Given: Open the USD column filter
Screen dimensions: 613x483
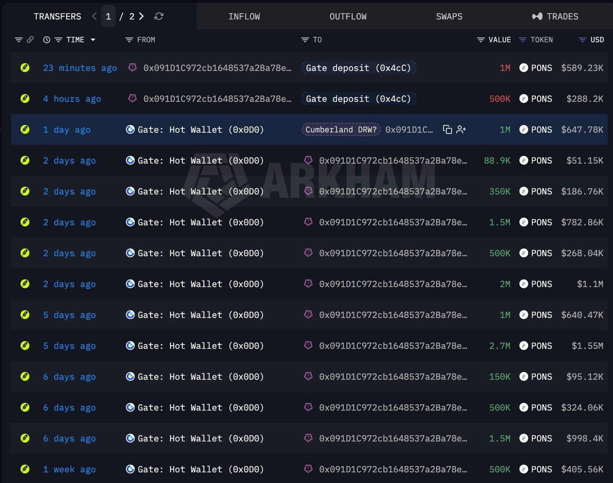Looking at the screenshot, I should (582, 40).
